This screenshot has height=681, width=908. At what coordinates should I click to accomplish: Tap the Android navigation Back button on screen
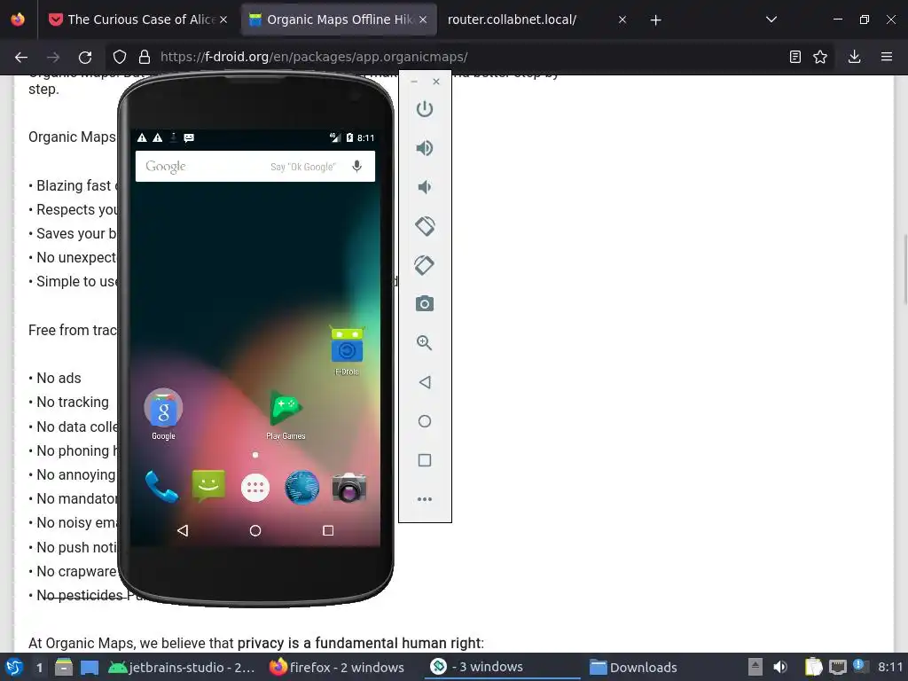pos(183,530)
